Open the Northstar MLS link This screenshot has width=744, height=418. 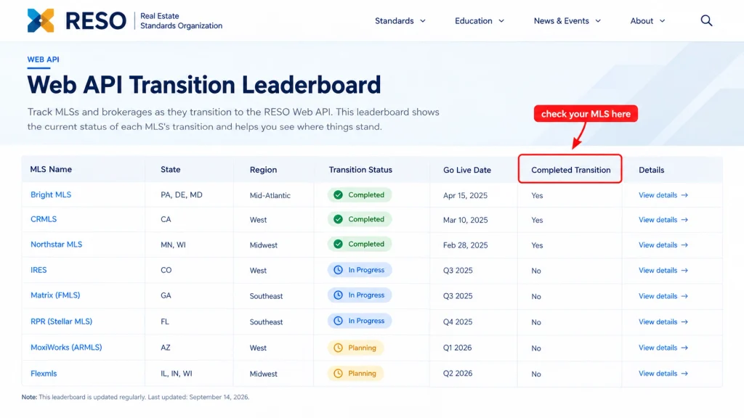tap(57, 245)
